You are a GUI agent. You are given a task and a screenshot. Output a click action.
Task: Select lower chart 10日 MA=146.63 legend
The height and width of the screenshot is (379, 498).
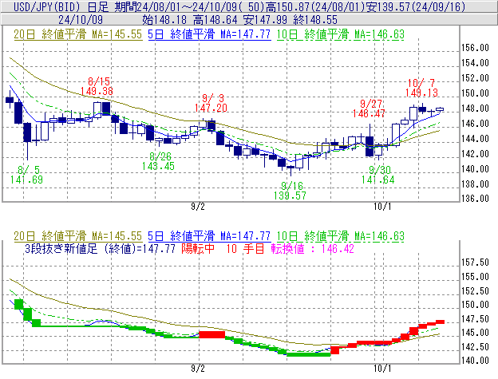click(x=341, y=236)
